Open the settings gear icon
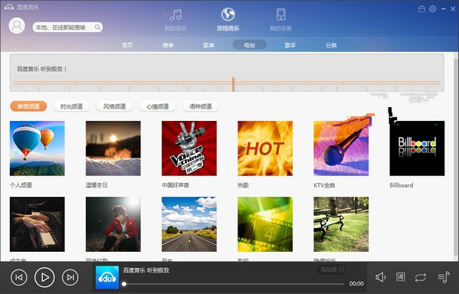 [433, 8]
